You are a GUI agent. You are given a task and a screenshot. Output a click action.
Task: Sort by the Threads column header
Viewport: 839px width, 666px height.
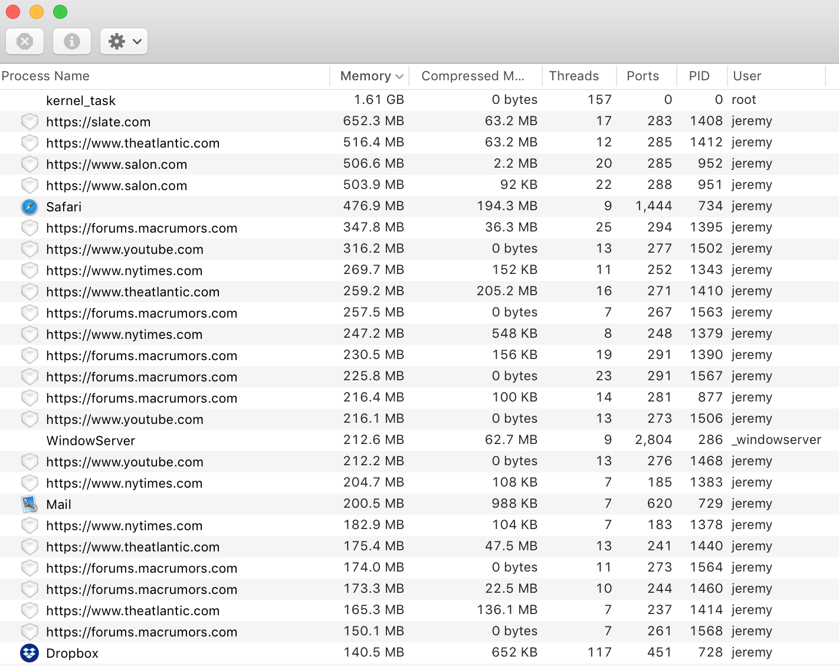pyautogui.click(x=579, y=76)
